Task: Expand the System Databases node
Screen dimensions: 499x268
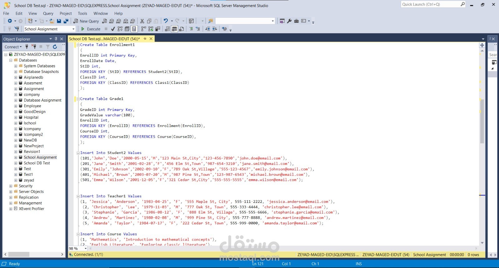Action: click(16, 66)
